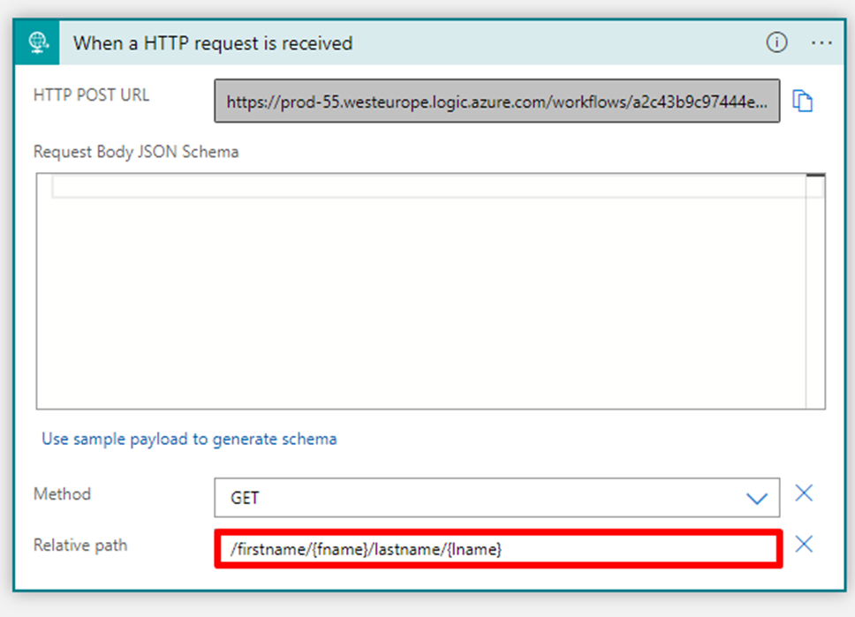Remove the Method parameter
Screen dimensions: 855x617
click(x=803, y=493)
